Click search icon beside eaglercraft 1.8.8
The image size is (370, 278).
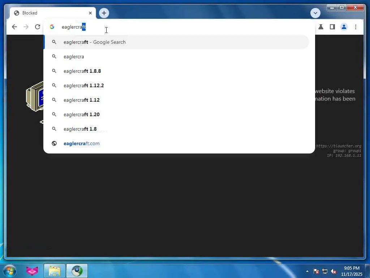[54, 71]
